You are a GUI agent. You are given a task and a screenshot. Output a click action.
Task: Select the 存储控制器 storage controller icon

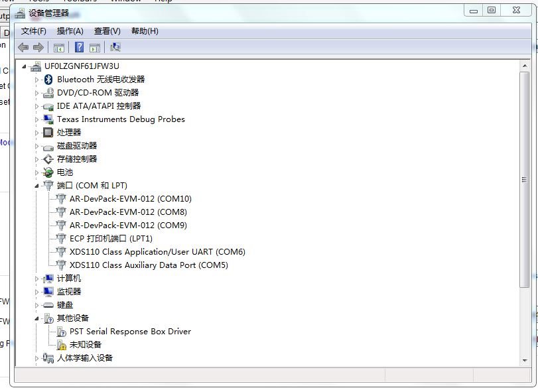tap(48, 159)
